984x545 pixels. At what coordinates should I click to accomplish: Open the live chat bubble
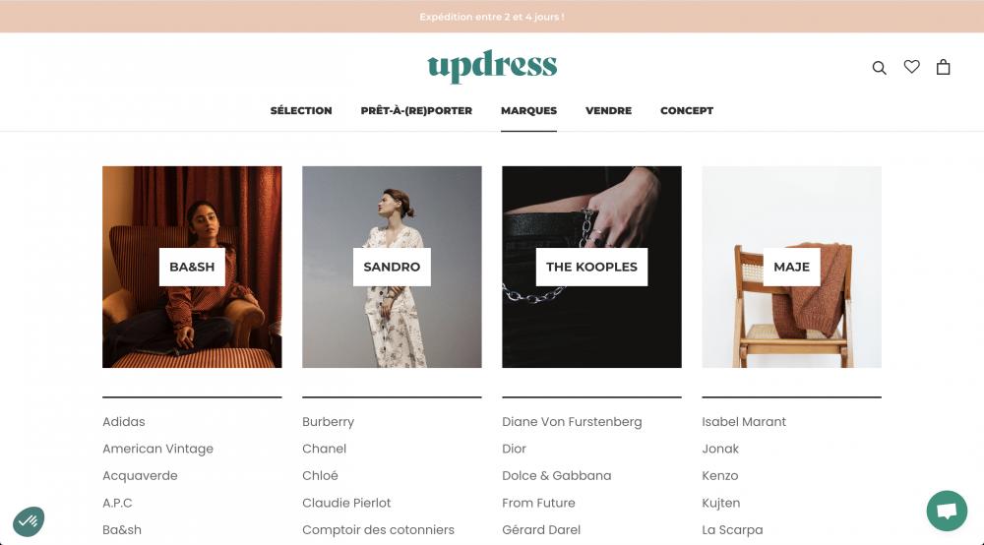947,511
